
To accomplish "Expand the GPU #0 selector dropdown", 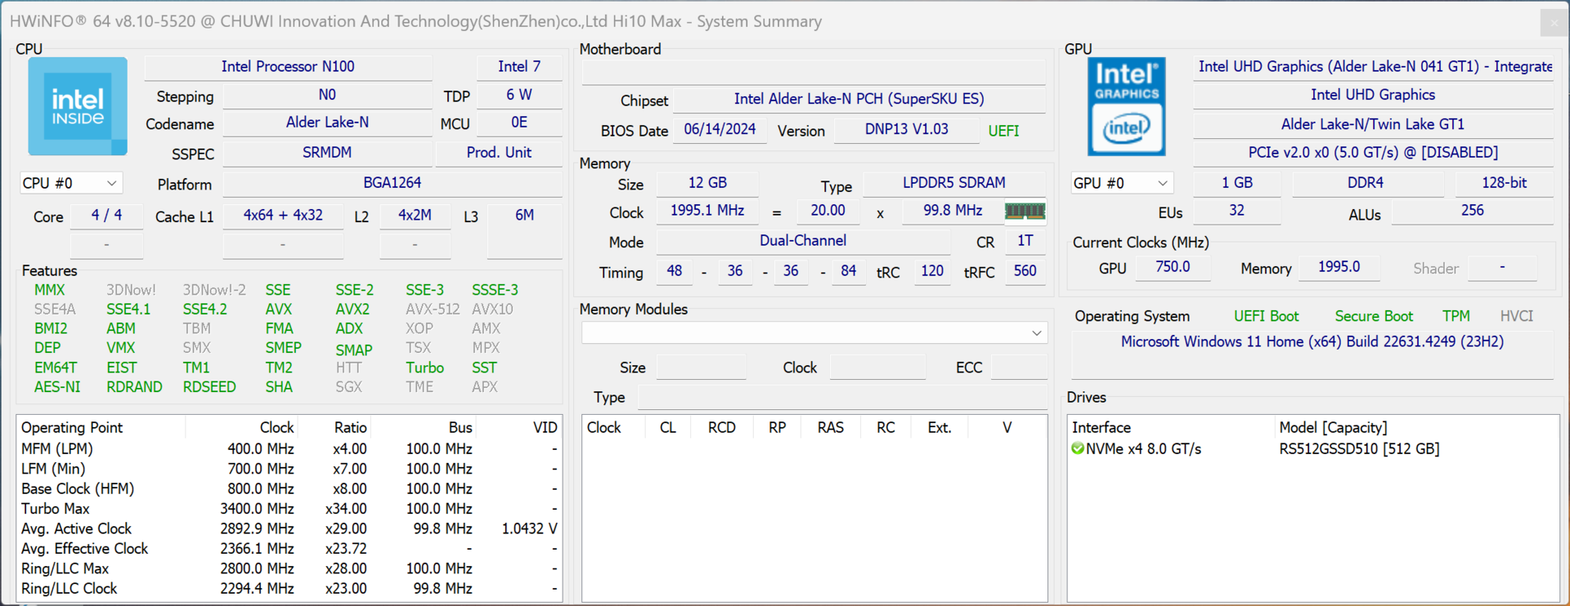I will coord(1121,183).
